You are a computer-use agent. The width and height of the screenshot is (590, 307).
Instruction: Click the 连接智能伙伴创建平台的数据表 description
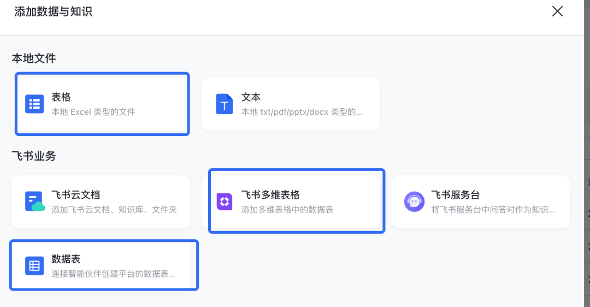[x=113, y=274]
